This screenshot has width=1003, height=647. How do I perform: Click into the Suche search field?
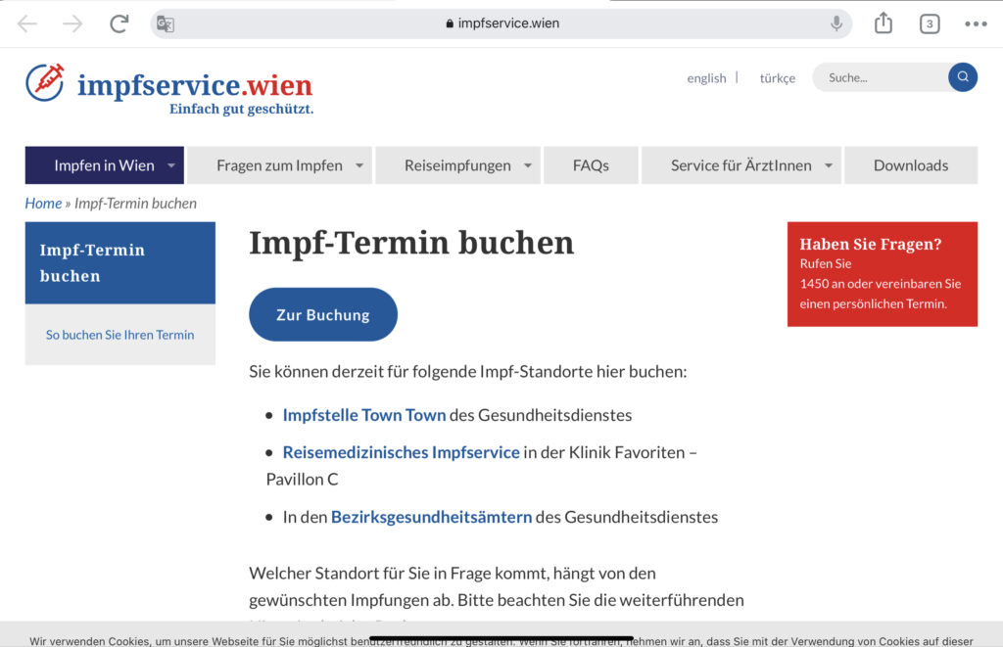(882, 77)
